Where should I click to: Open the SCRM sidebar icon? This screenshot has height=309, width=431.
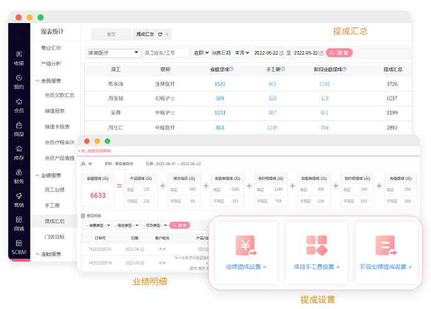pyautogui.click(x=19, y=247)
